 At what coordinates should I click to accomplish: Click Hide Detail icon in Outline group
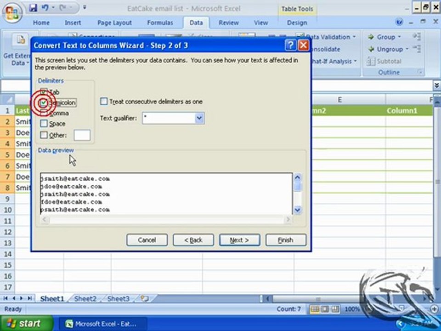tap(417, 49)
